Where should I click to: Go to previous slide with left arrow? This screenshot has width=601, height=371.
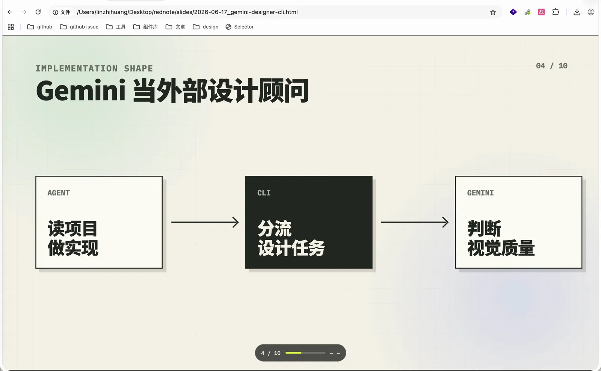[x=332, y=353]
